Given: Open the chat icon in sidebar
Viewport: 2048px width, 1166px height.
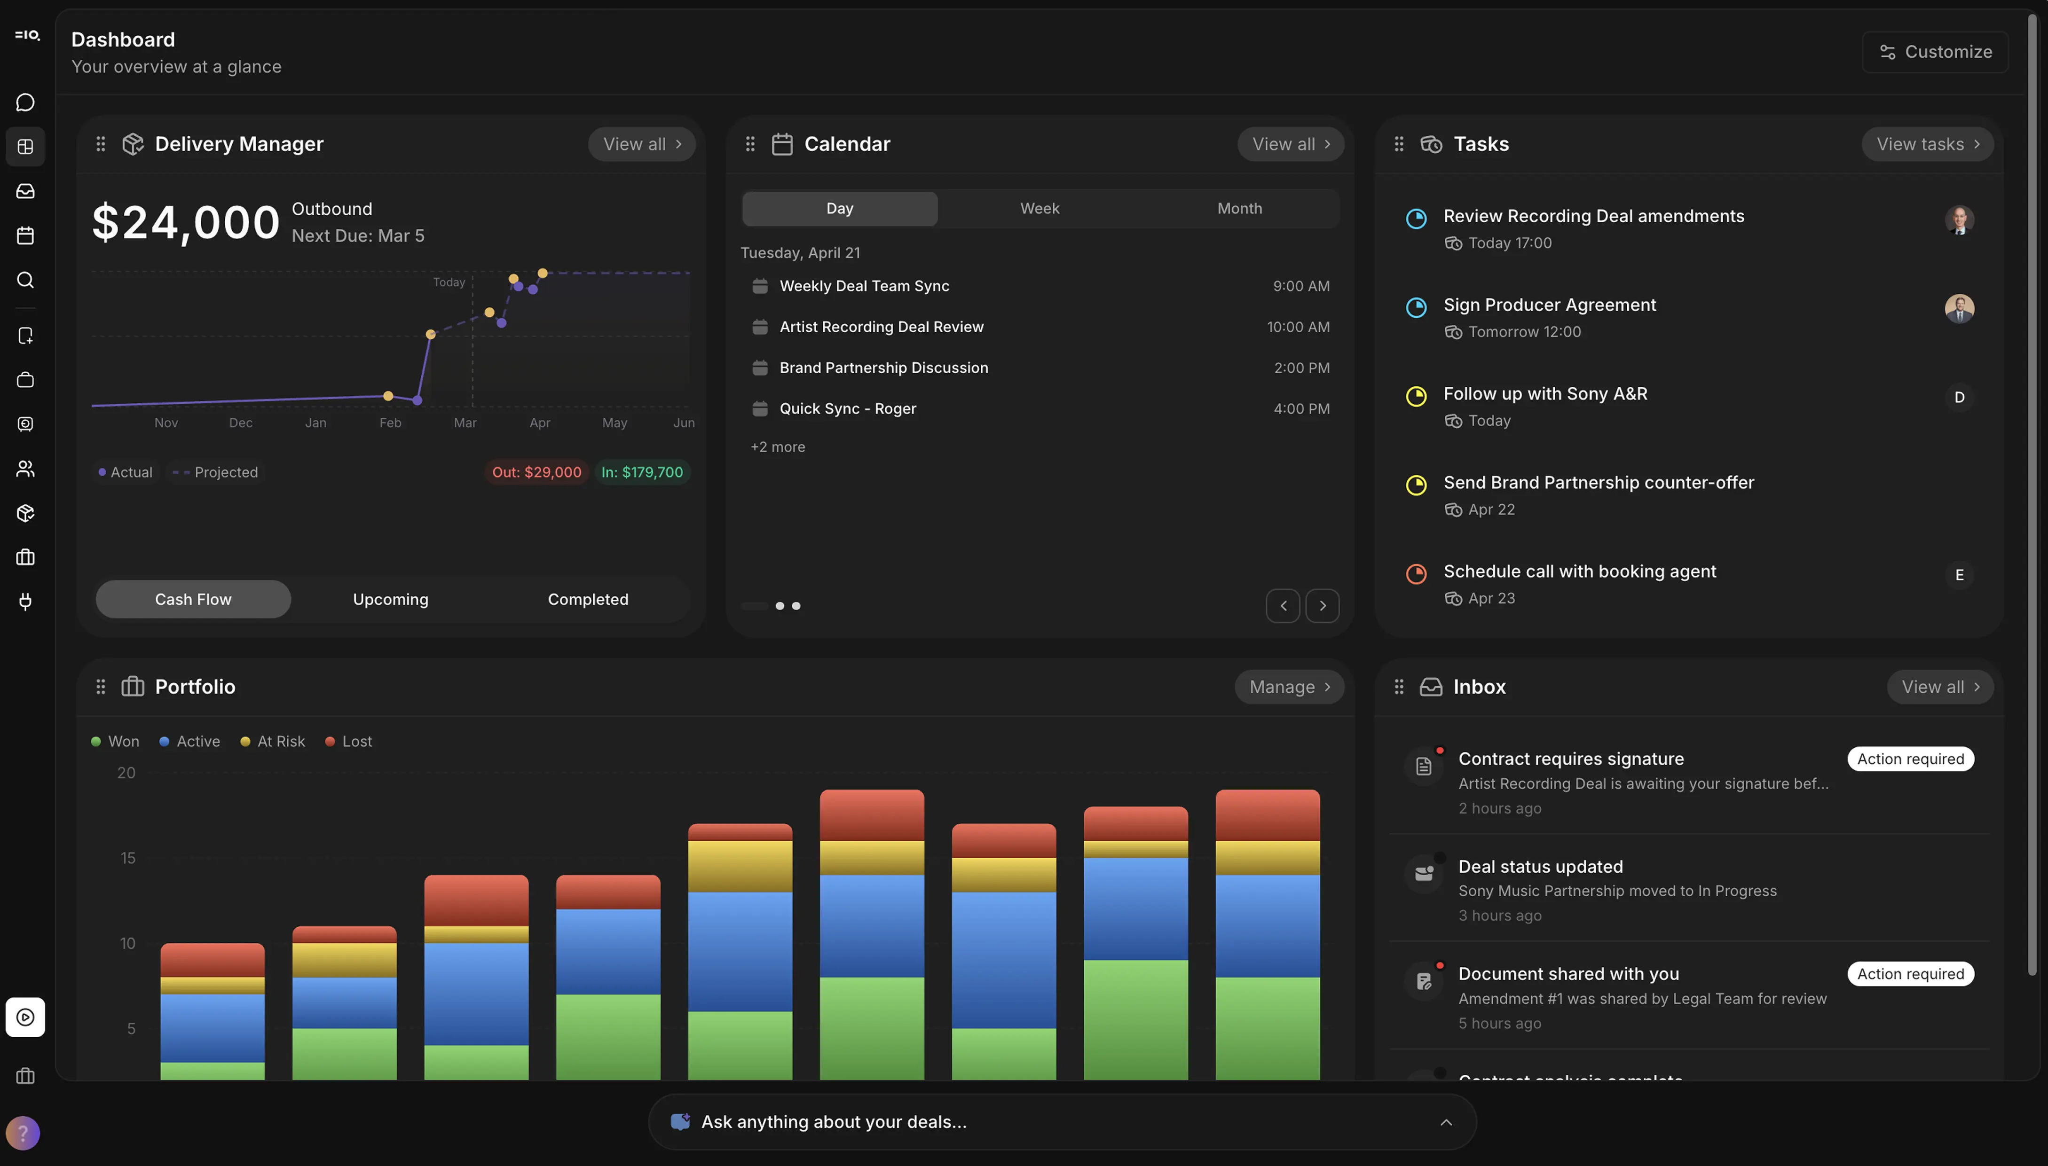Looking at the screenshot, I should (x=25, y=102).
